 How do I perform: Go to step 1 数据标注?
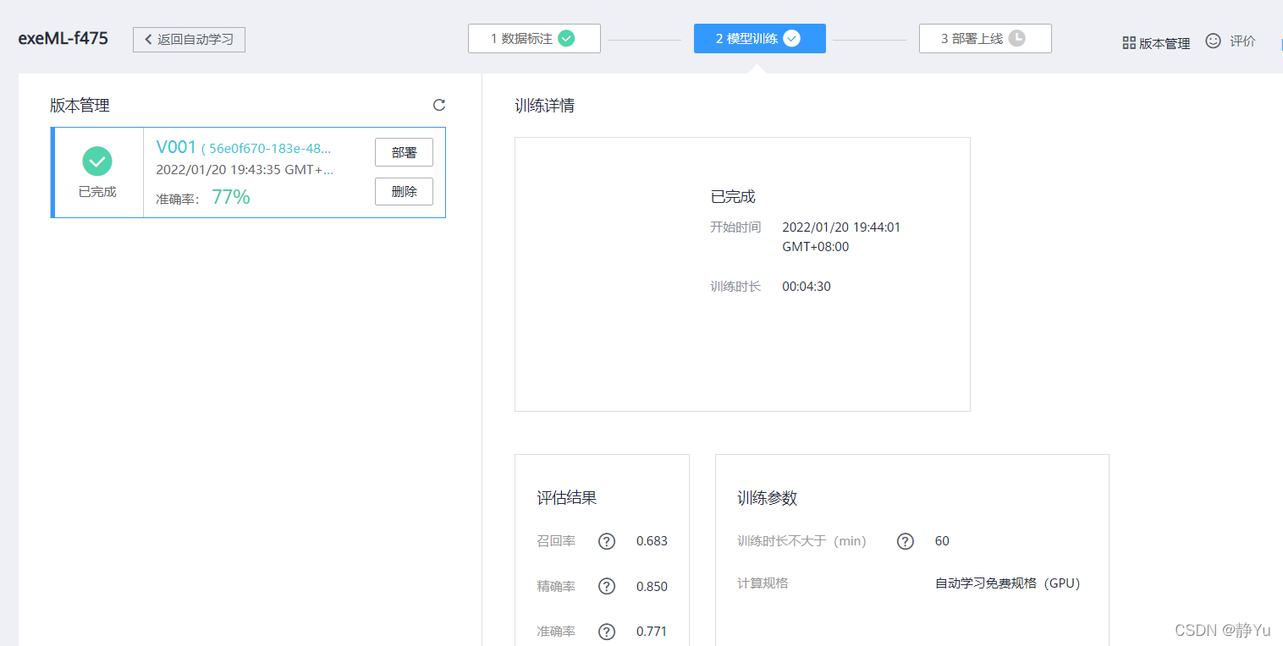click(534, 38)
